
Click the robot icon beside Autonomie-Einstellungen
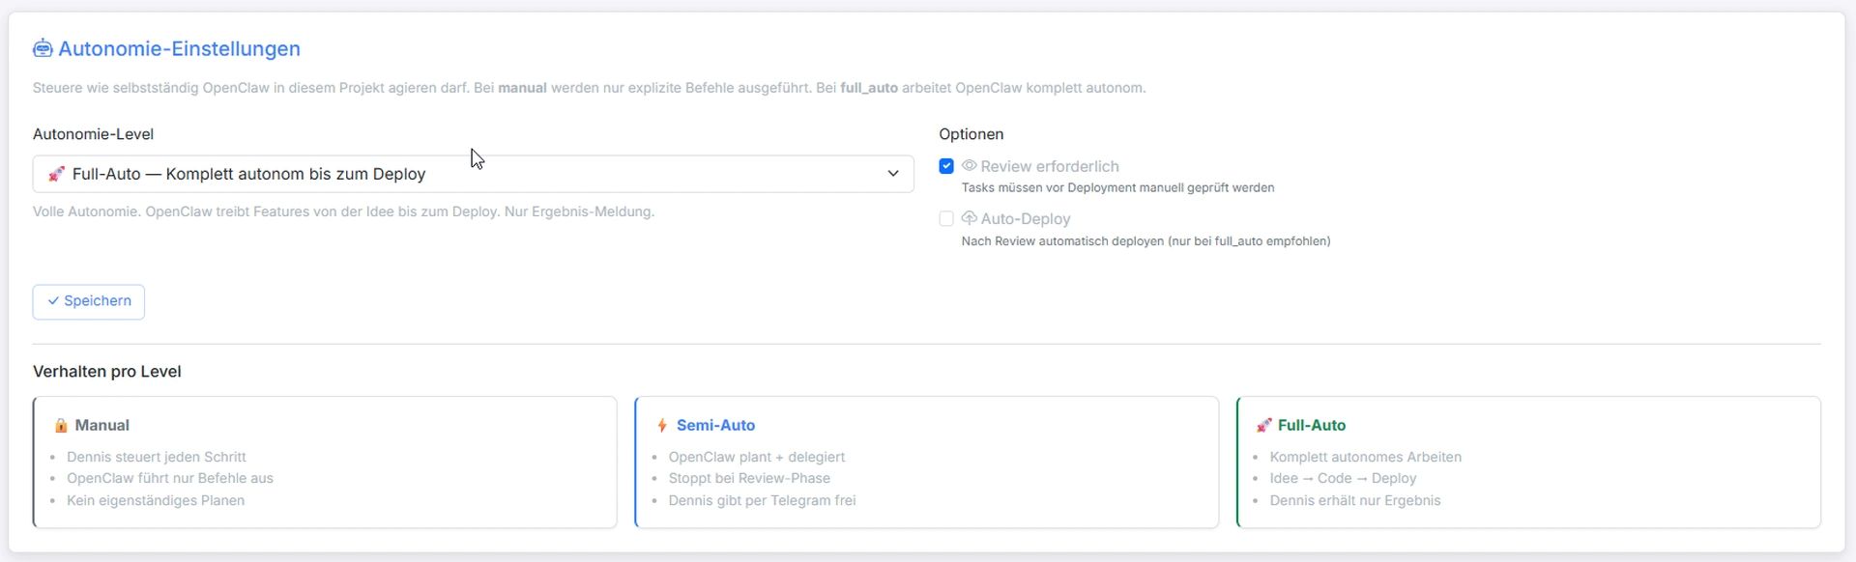click(x=43, y=48)
